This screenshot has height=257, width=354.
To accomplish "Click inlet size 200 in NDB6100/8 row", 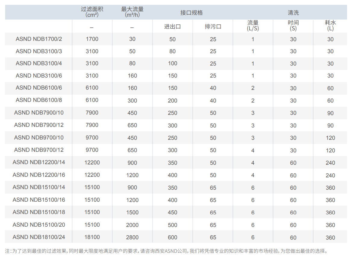I will (x=173, y=101).
